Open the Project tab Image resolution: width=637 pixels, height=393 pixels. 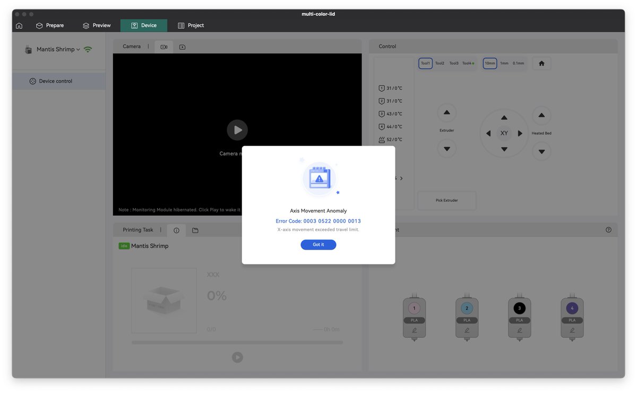tap(191, 25)
